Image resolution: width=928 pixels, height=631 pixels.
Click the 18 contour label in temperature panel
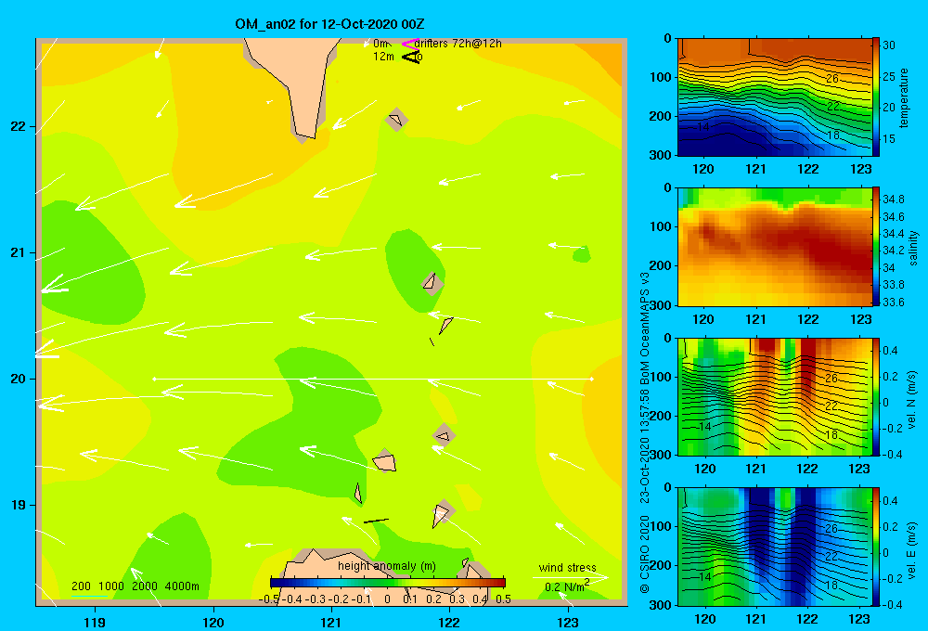(832, 135)
